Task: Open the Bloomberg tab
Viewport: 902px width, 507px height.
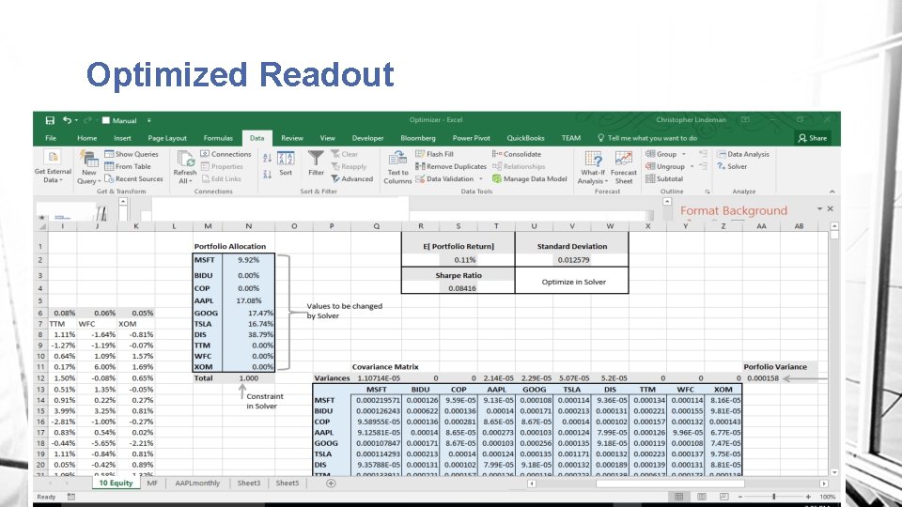Action: coord(417,138)
